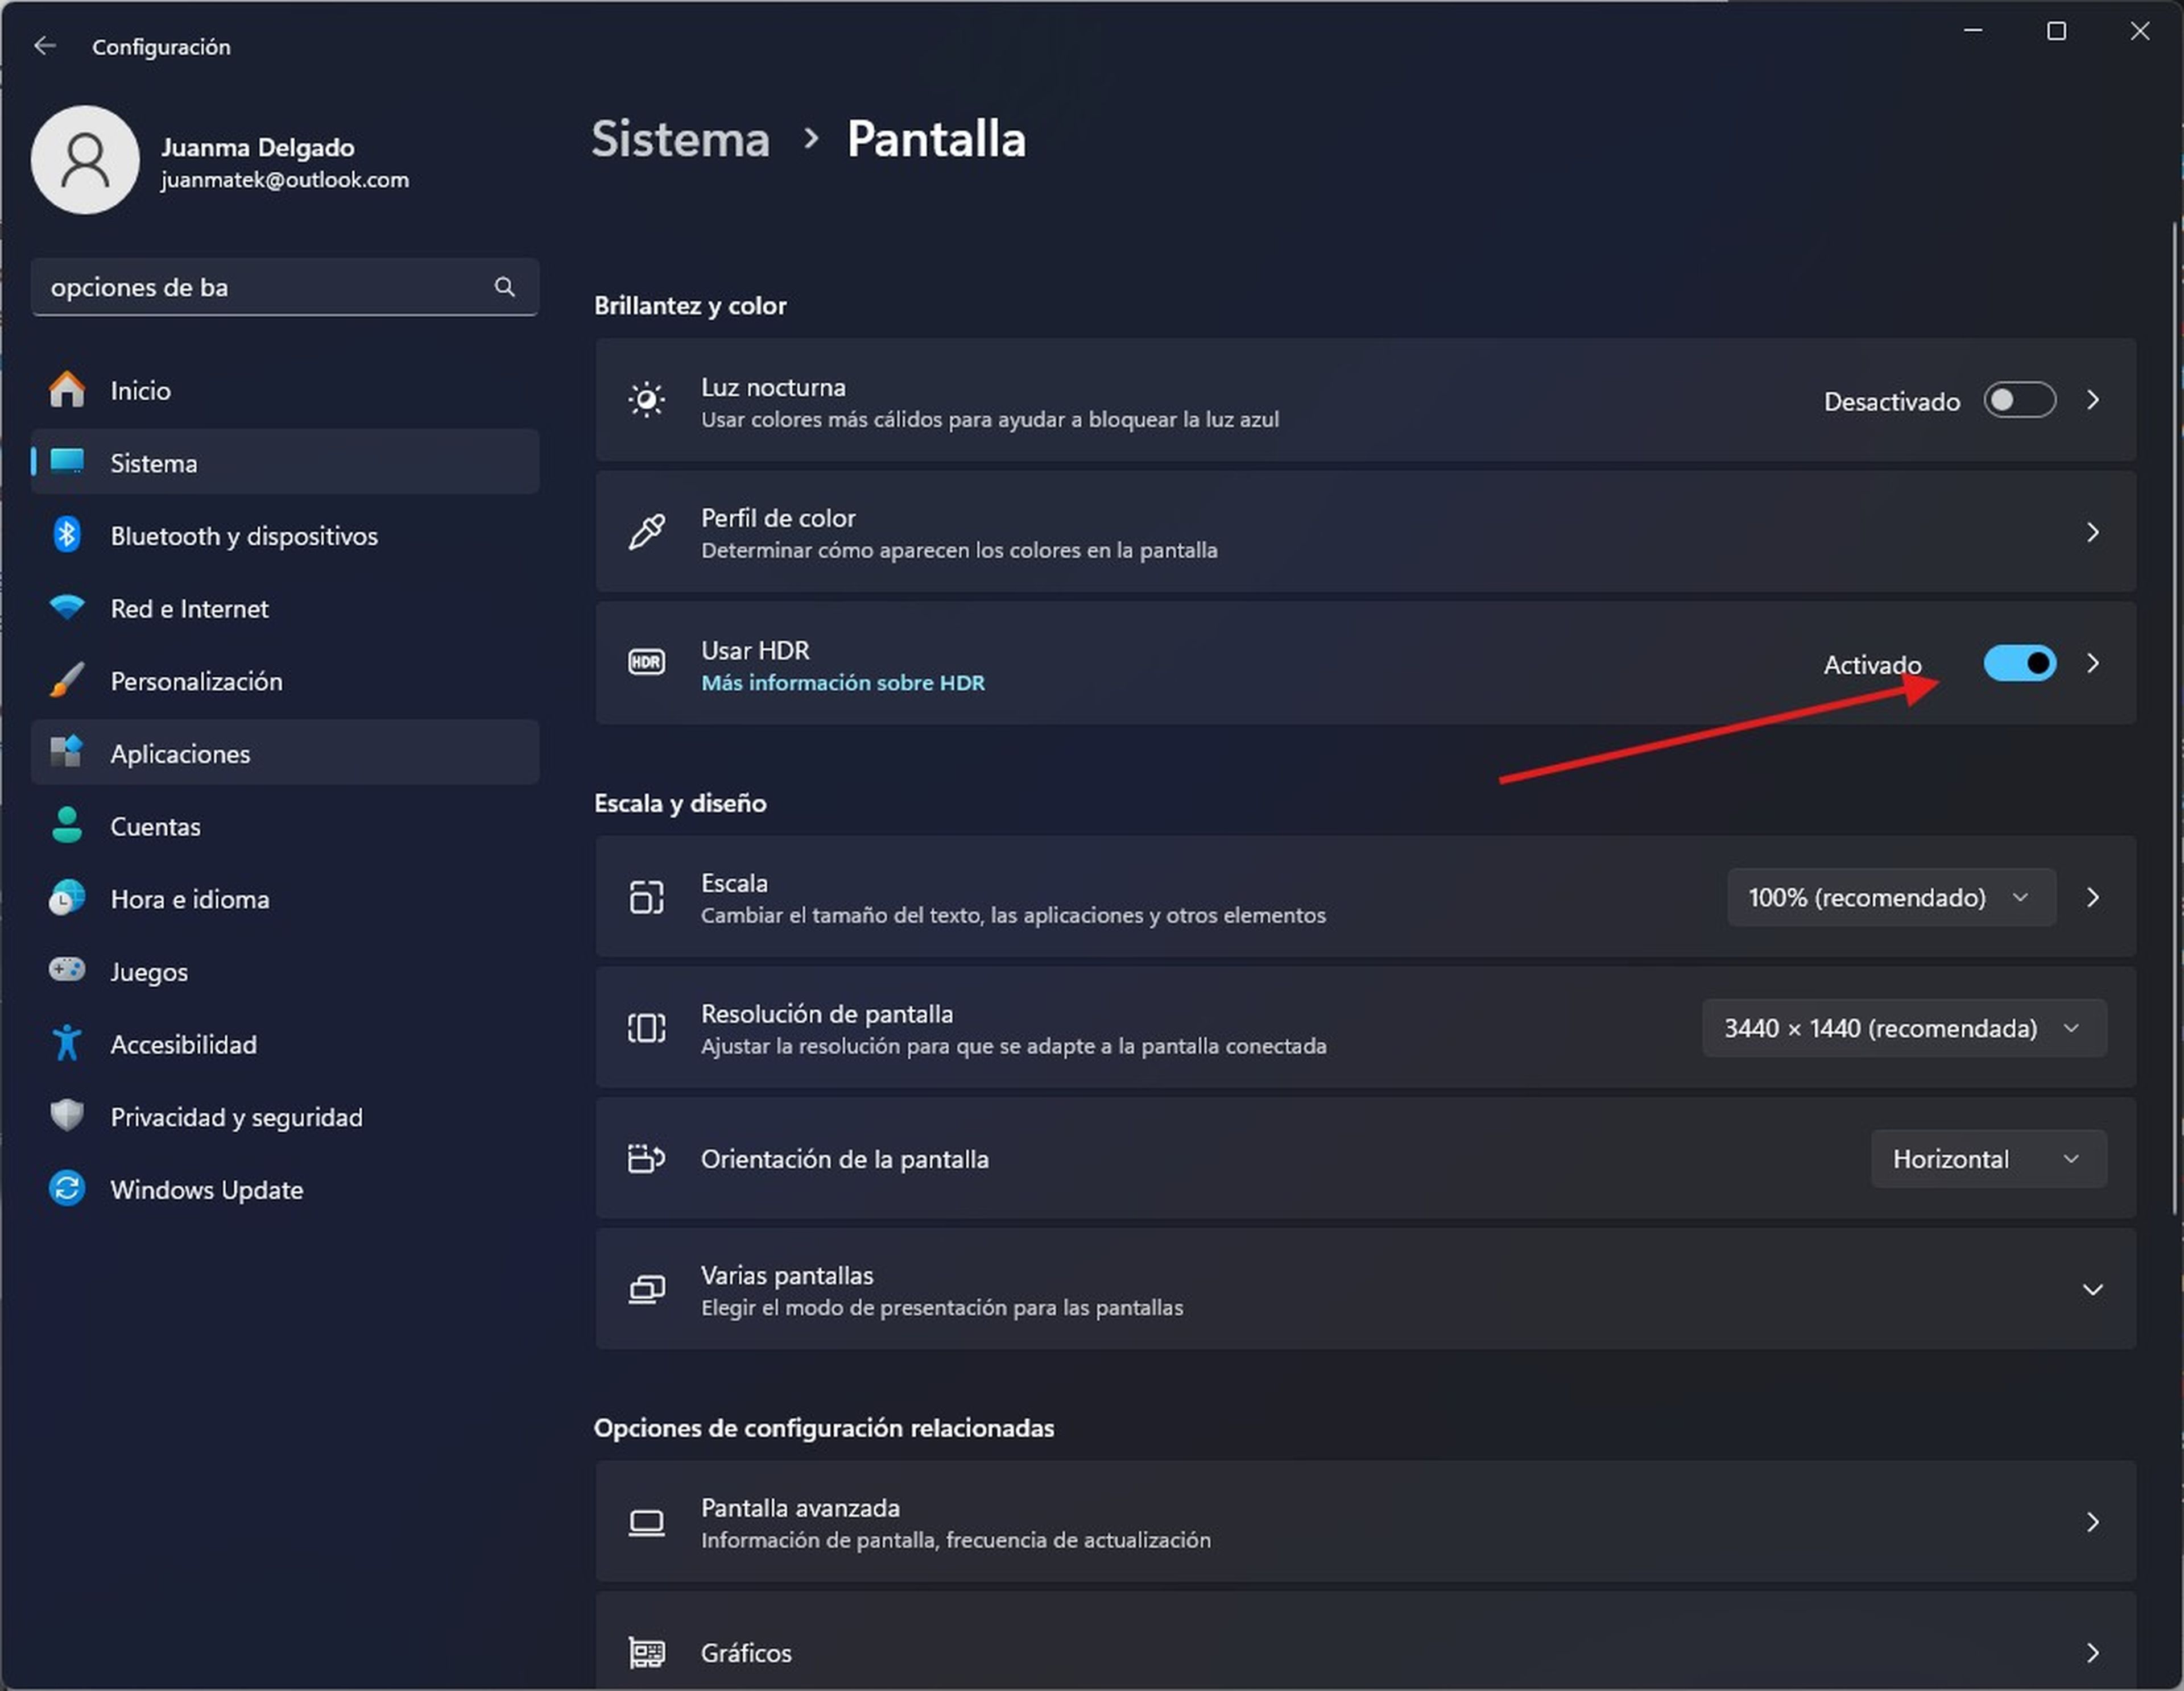This screenshot has width=2184, height=1691.
Task: Open Pantalla avanzada chevron
Action: (2092, 1523)
